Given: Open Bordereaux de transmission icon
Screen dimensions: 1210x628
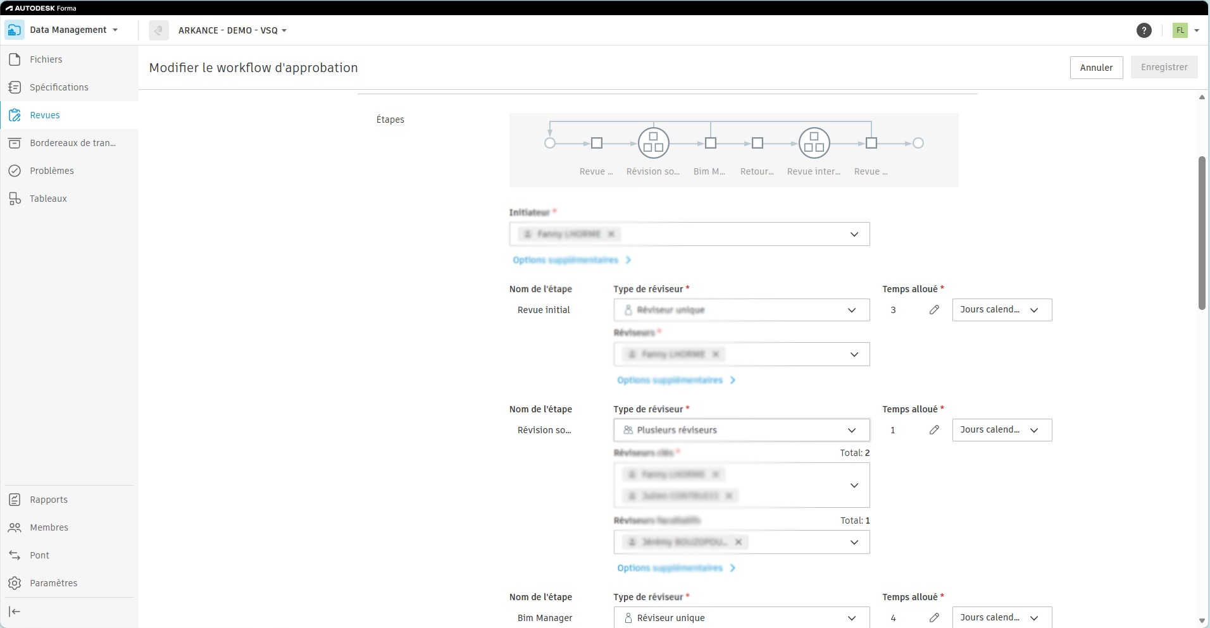Looking at the screenshot, I should (x=15, y=143).
